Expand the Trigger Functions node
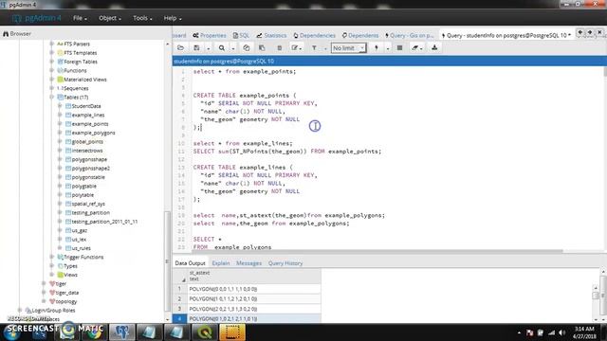Screen dimensions: 607x341 pos(52,257)
